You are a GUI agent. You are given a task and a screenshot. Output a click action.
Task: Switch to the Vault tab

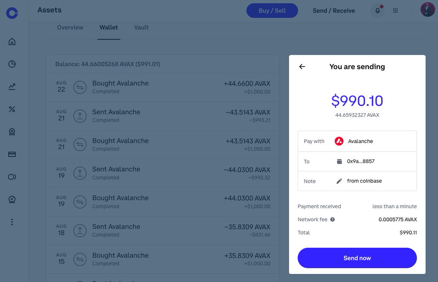click(141, 27)
